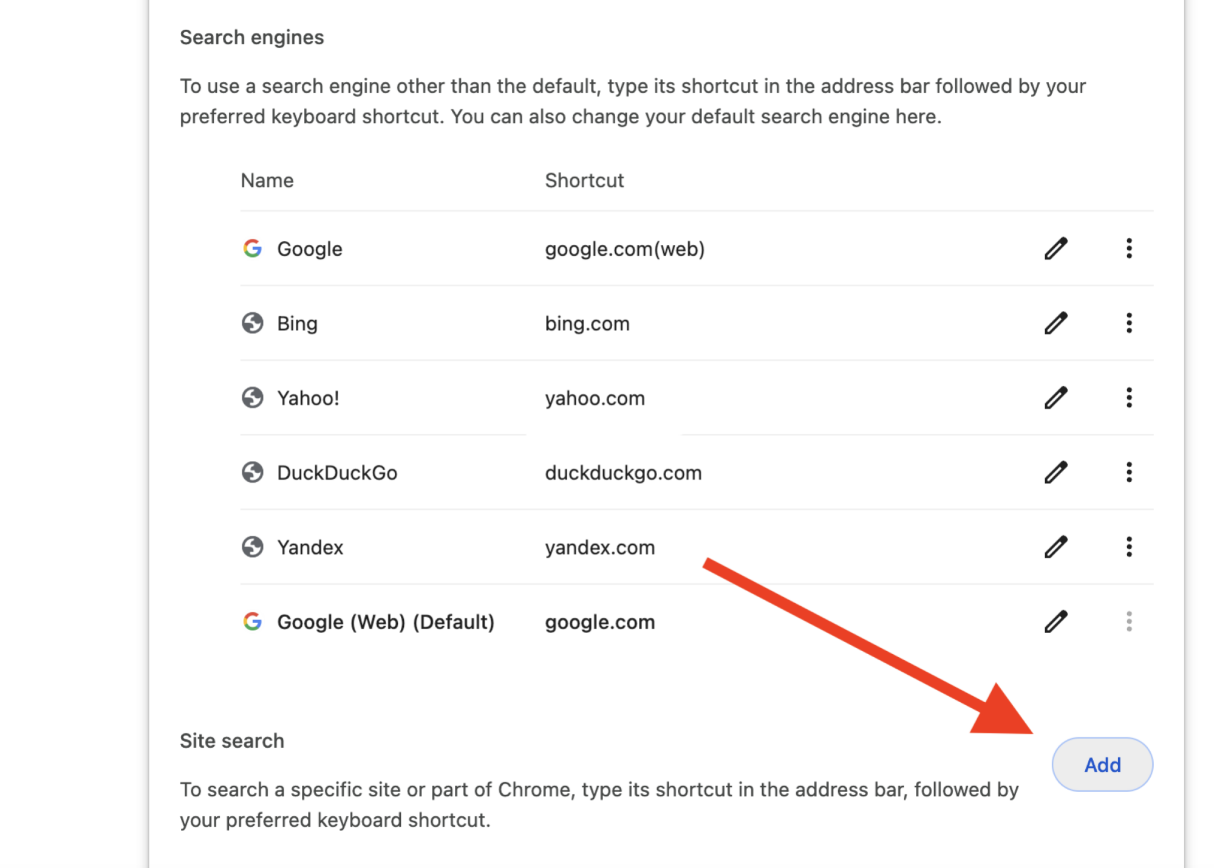
Task: Open more actions for Yahoo! entry
Action: (x=1128, y=398)
